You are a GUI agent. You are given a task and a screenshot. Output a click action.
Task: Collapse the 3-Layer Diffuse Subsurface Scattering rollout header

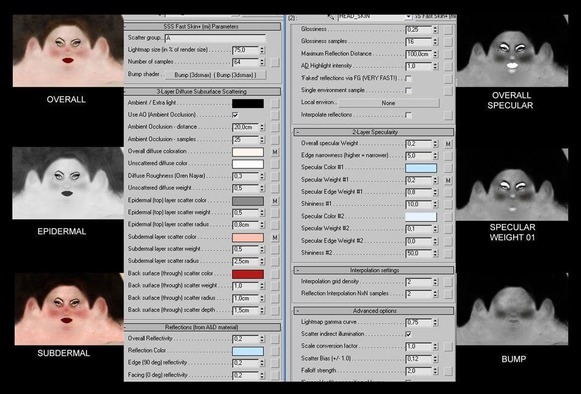[202, 91]
